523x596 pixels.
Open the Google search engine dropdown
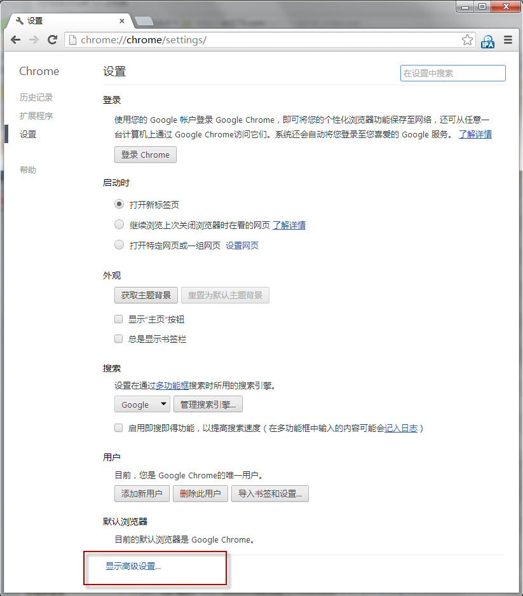(x=142, y=405)
